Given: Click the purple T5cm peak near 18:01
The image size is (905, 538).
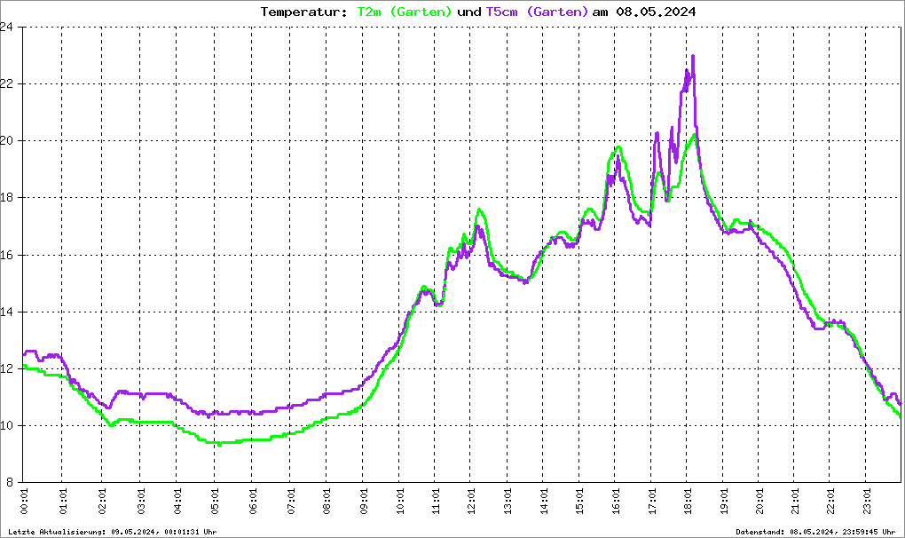Looking at the screenshot, I should (693, 57).
